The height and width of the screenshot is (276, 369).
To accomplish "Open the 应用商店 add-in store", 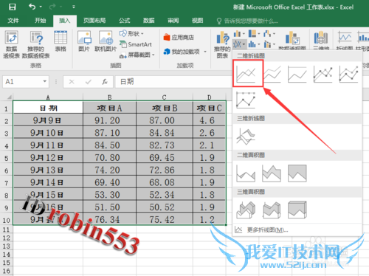I will 179,38.
